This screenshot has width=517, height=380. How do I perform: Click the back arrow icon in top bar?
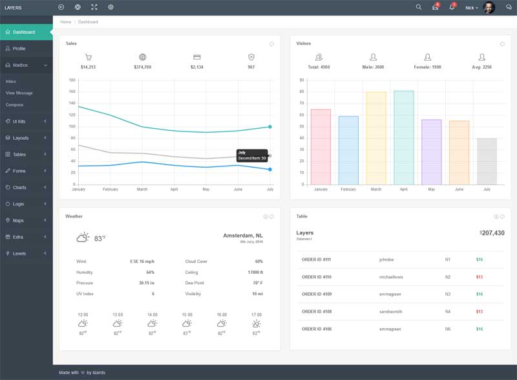tap(61, 7)
